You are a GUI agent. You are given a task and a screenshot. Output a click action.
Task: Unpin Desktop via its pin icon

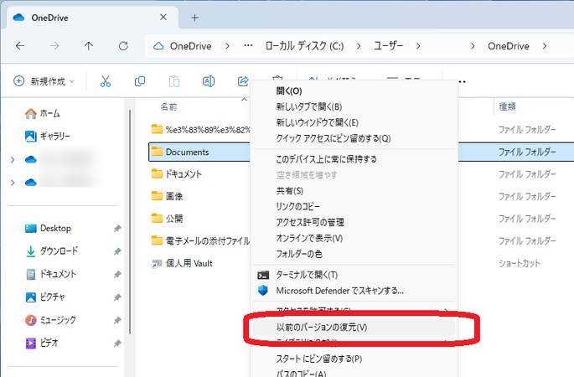pyautogui.click(x=117, y=229)
